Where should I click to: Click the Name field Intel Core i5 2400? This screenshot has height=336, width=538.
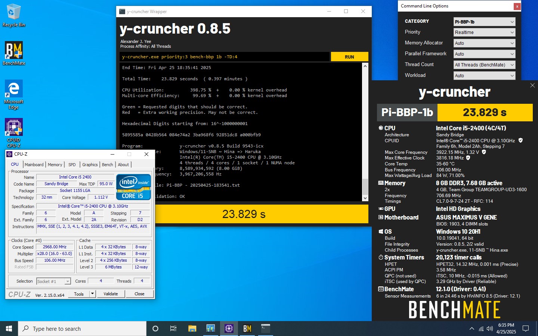(x=75, y=177)
